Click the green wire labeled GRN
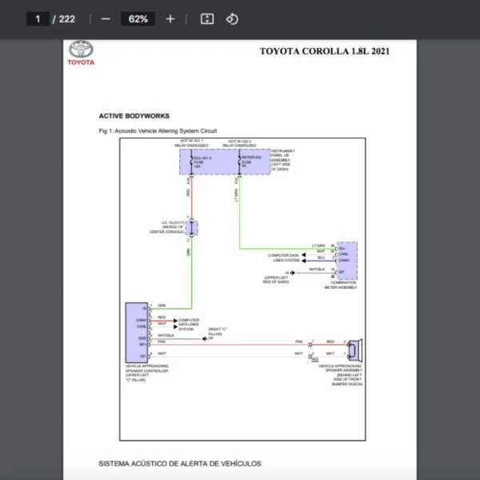 point(190,272)
